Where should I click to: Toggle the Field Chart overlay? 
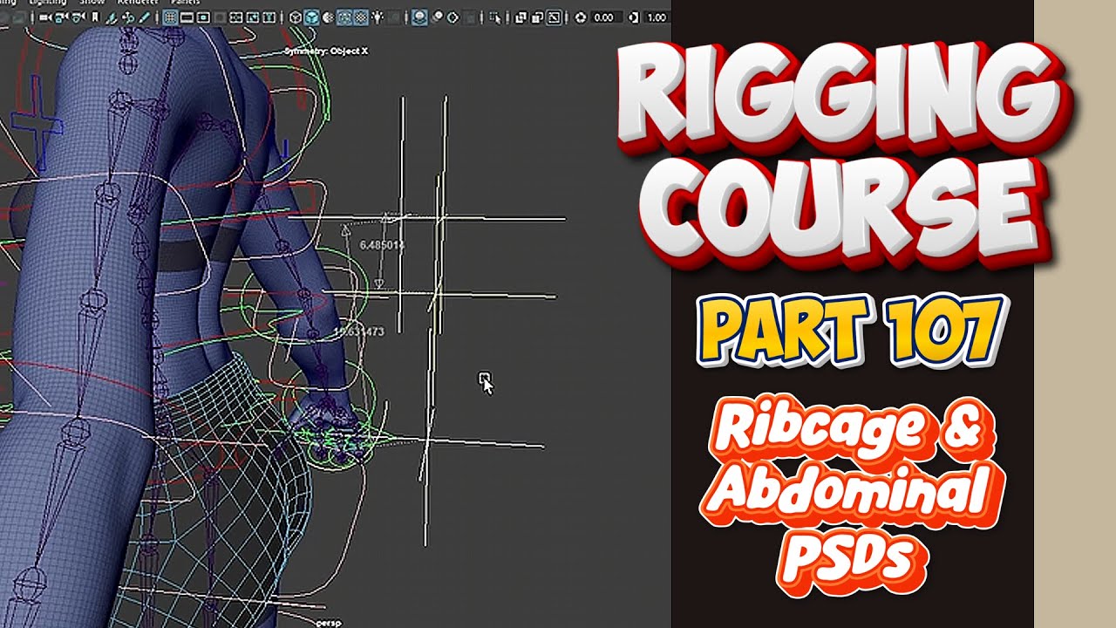(235, 17)
